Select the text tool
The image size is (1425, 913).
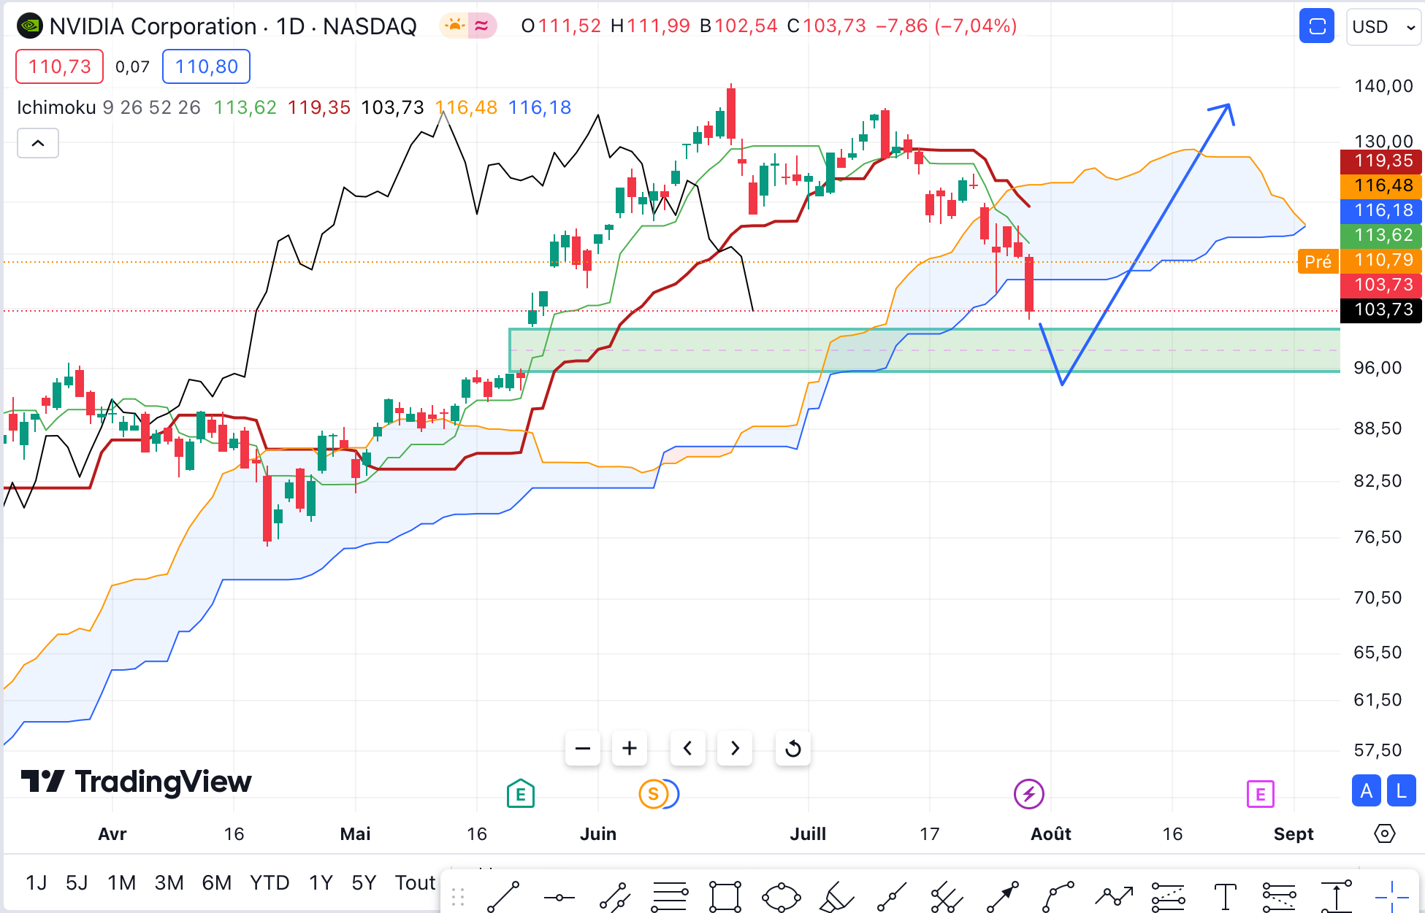tap(1224, 896)
